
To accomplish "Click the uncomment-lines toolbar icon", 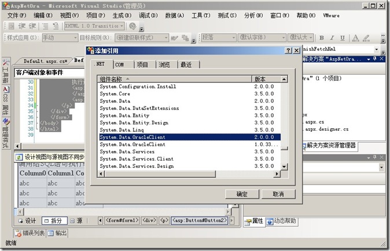I will pos(56,26).
